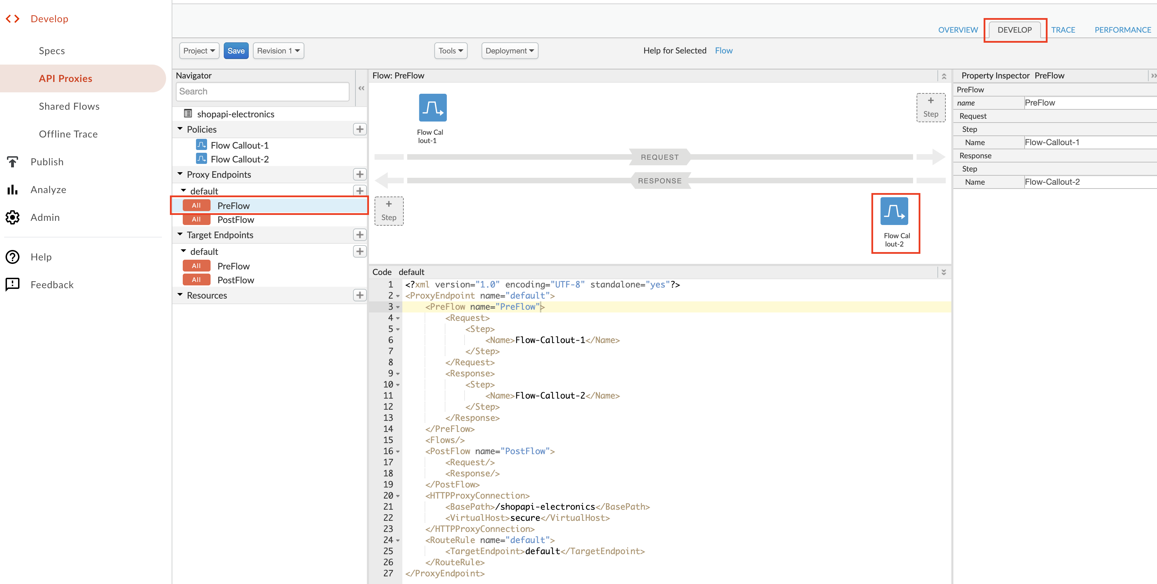Screen dimensions: 1157x584
Task: Open the Deployment dropdown menu
Action: click(x=510, y=51)
